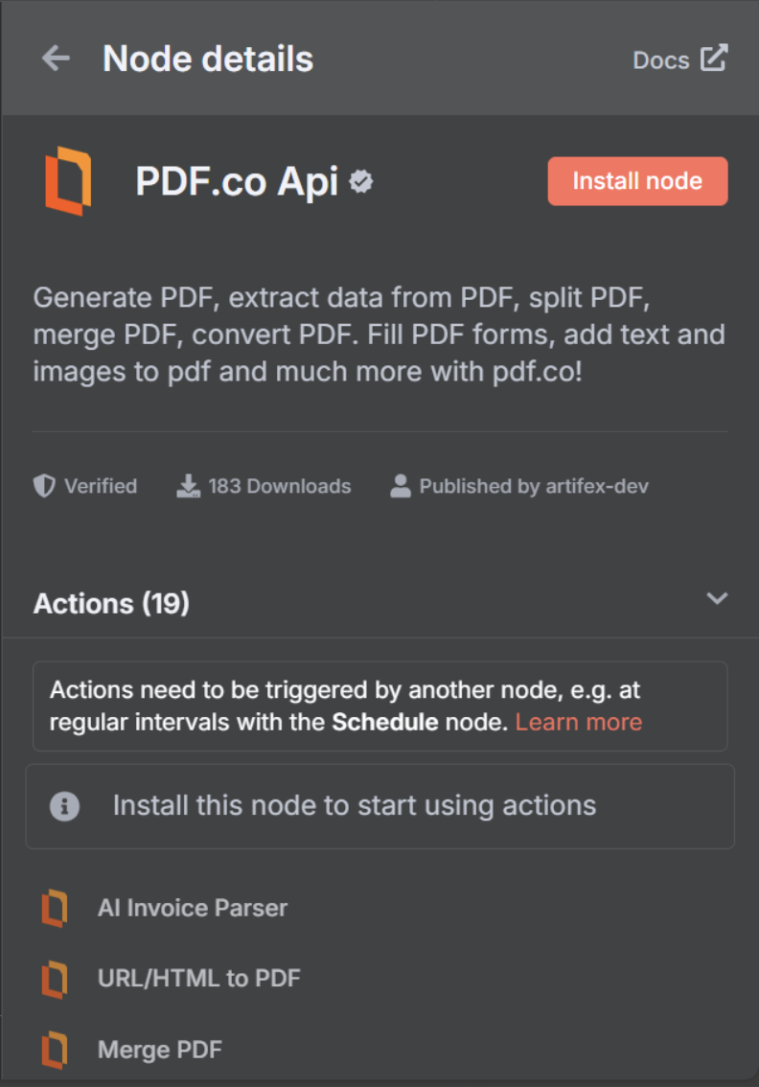Click the Merge PDF action icon
Viewport: 759px width, 1087px height.
[55, 1049]
